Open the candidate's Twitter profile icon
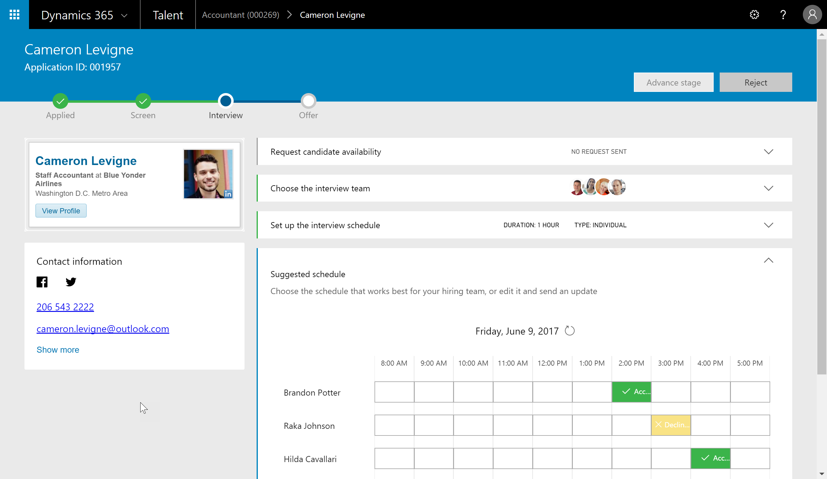The height and width of the screenshot is (479, 827). click(71, 282)
